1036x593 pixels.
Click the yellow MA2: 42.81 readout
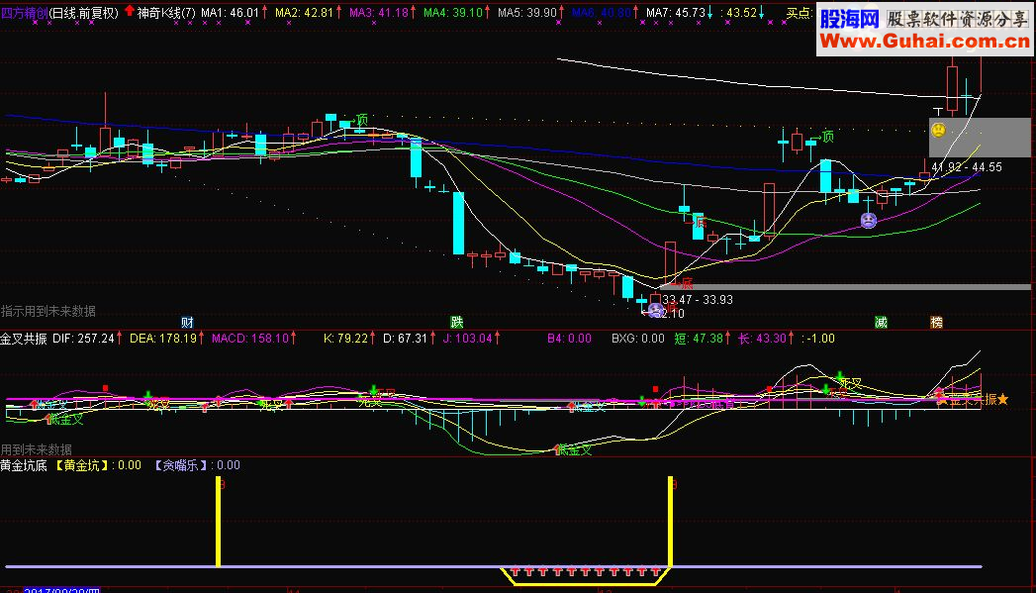pyautogui.click(x=304, y=13)
